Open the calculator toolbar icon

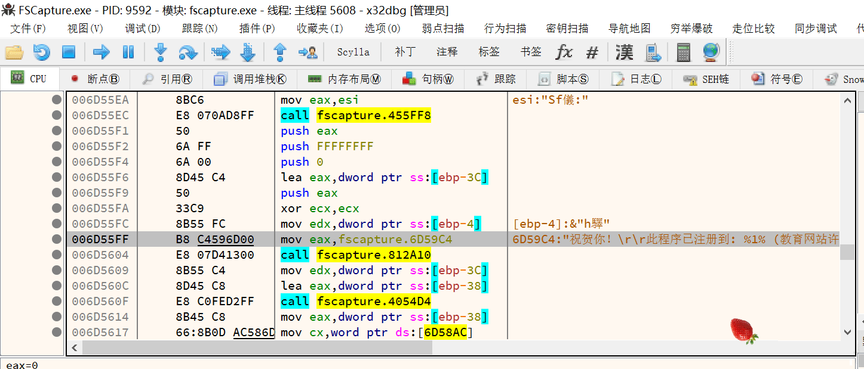click(x=683, y=52)
